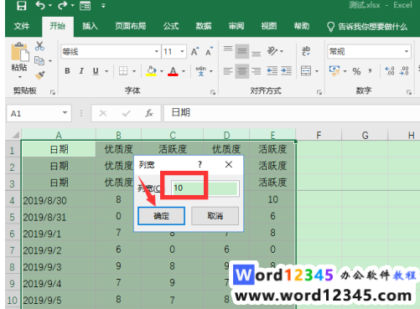Click the column width input field with 10
This screenshot has height=309, width=420.
205,188
